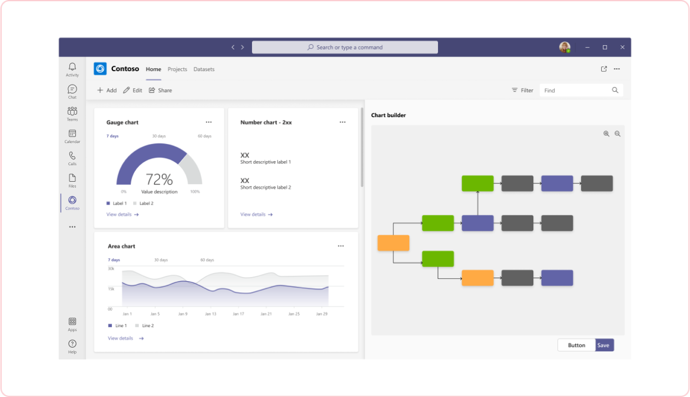Select 30 days on Area chart
690x397 pixels.
[x=161, y=260]
